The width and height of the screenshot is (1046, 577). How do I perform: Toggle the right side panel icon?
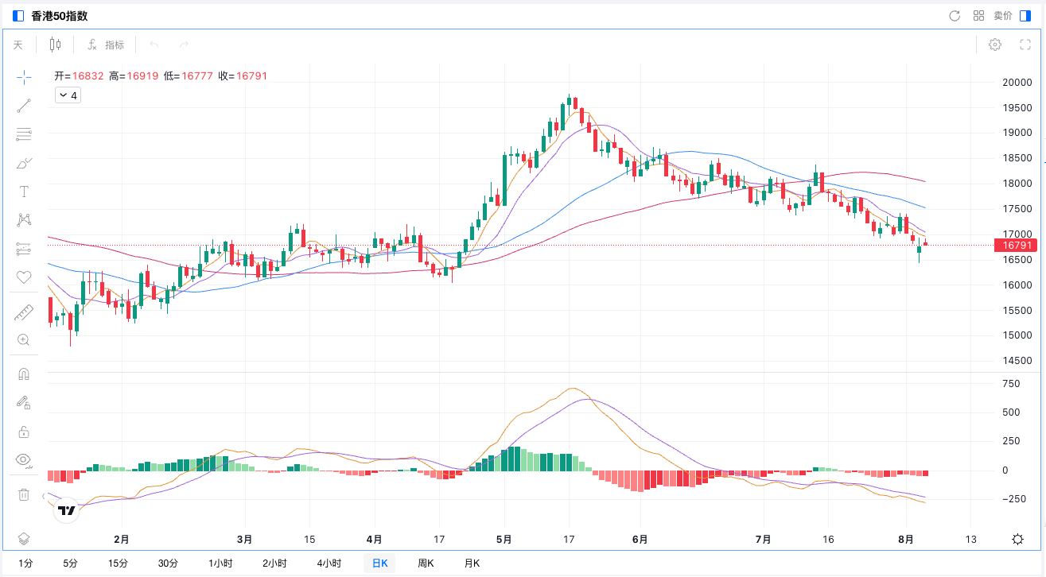pos(1025,15)
